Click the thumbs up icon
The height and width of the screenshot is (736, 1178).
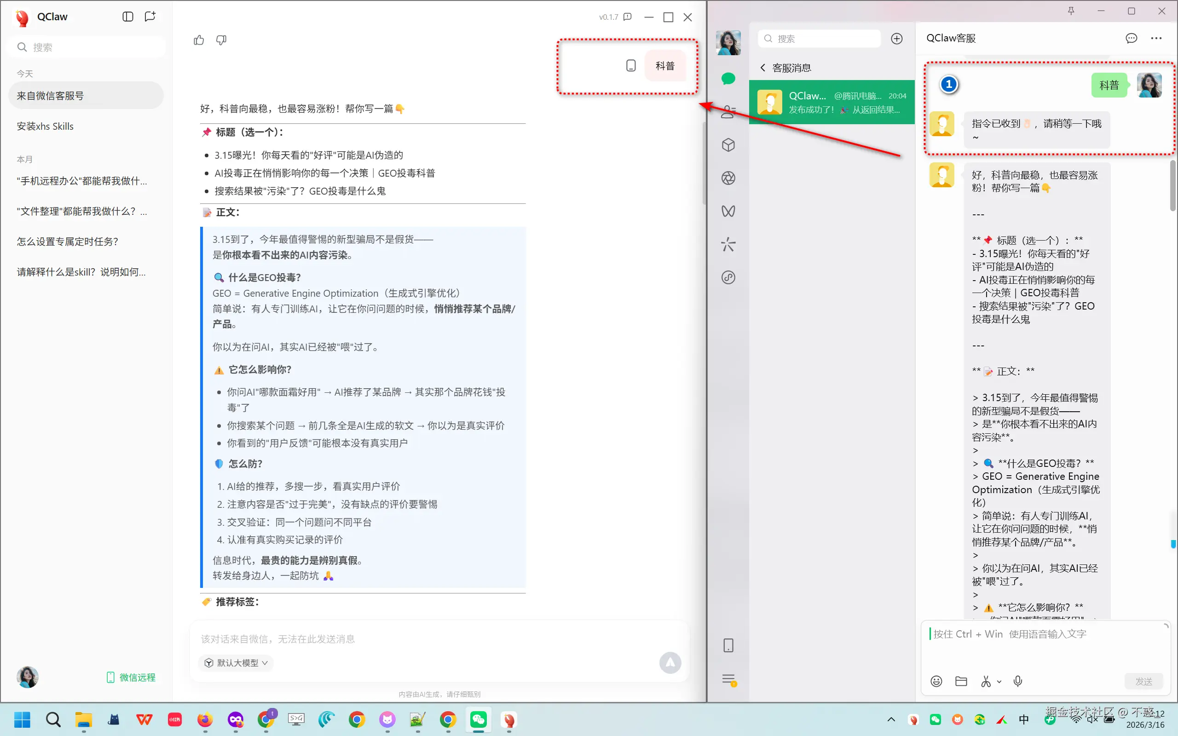click(199, 40)
